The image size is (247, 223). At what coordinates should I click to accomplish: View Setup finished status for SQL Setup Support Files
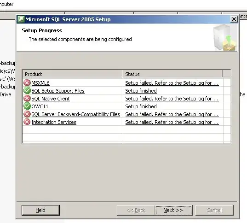click(141, 91)
